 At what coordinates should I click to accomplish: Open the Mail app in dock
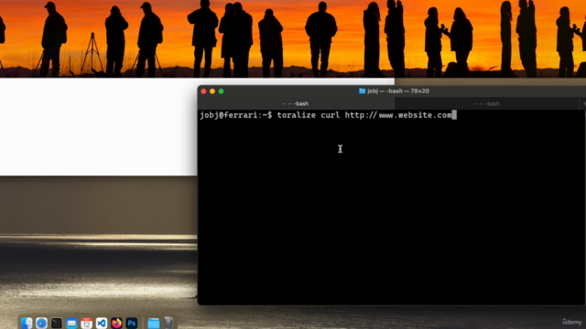click(x=71, y=323)
